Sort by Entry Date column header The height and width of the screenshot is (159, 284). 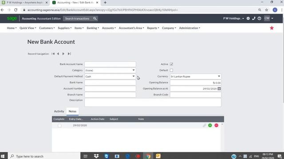click(76, 119)
